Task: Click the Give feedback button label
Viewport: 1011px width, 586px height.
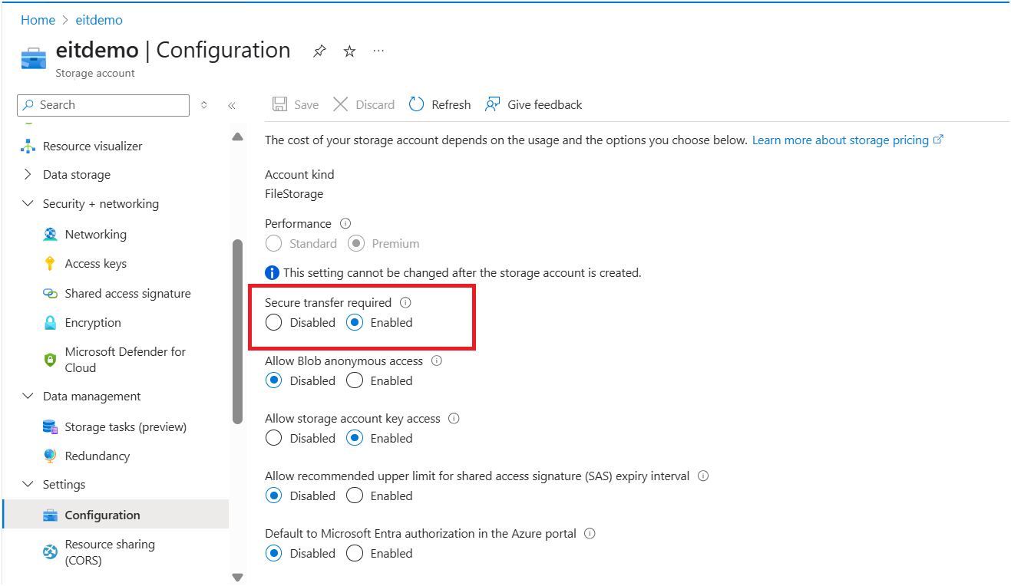Action: tap(545, 105)
